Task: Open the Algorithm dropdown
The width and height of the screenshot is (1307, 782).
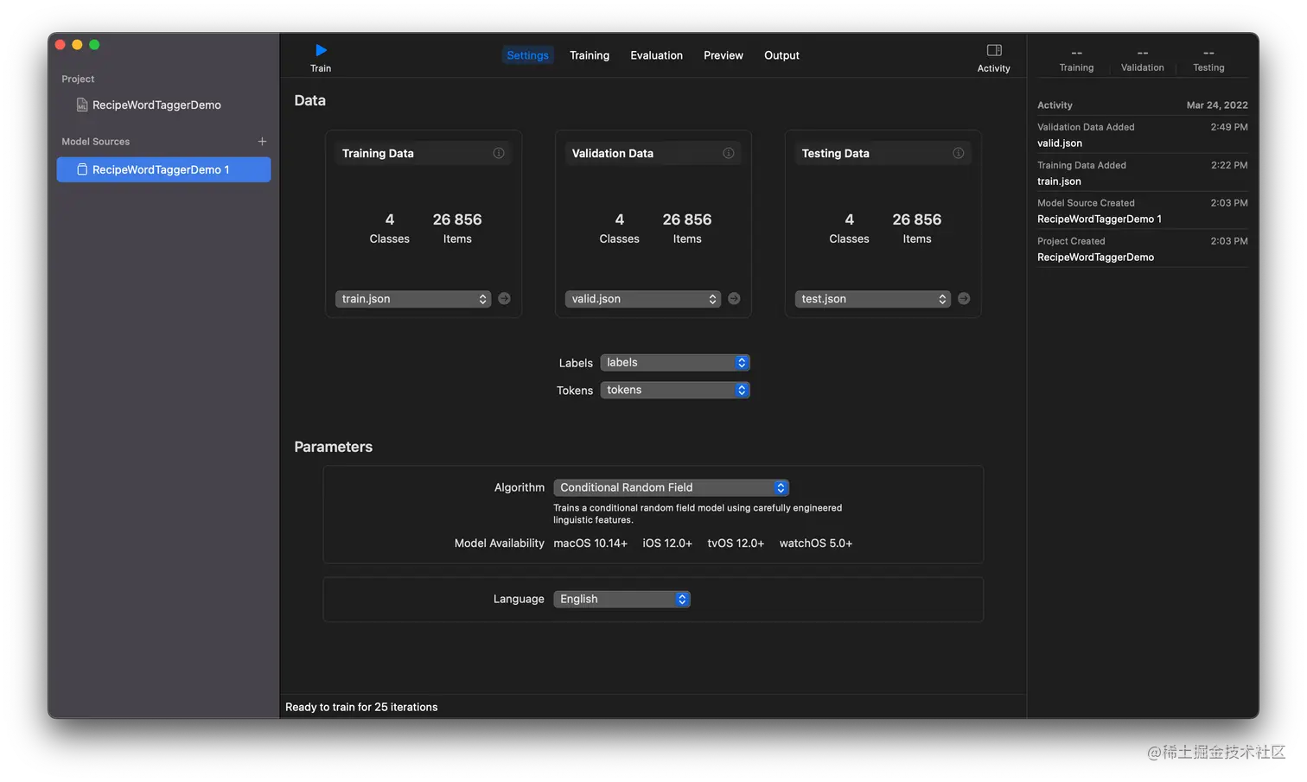Action: click(672, 487)
